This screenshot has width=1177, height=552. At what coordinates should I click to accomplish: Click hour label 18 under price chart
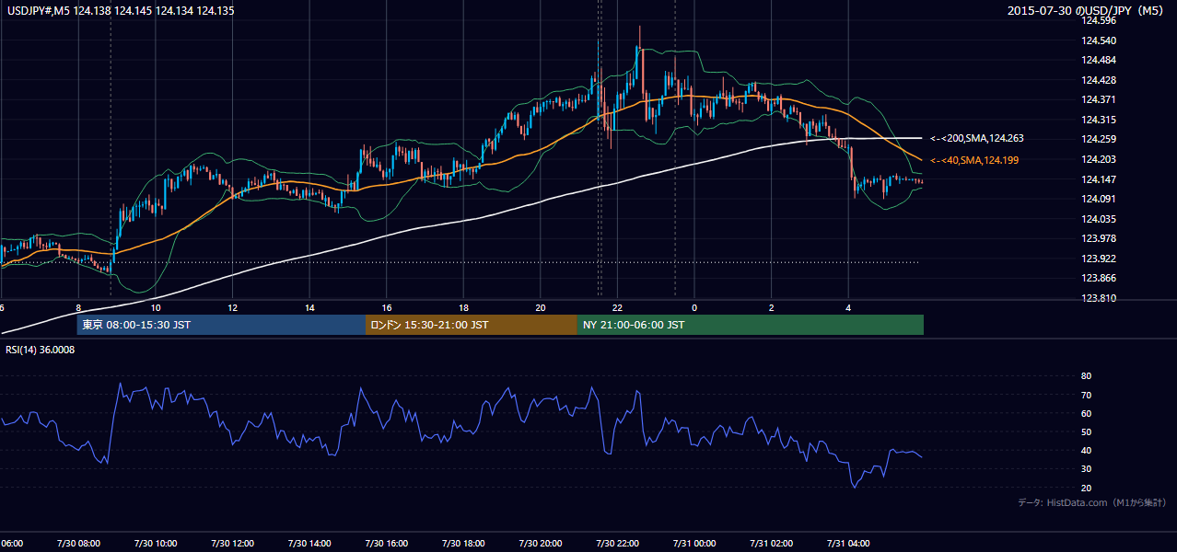point(463,307)
